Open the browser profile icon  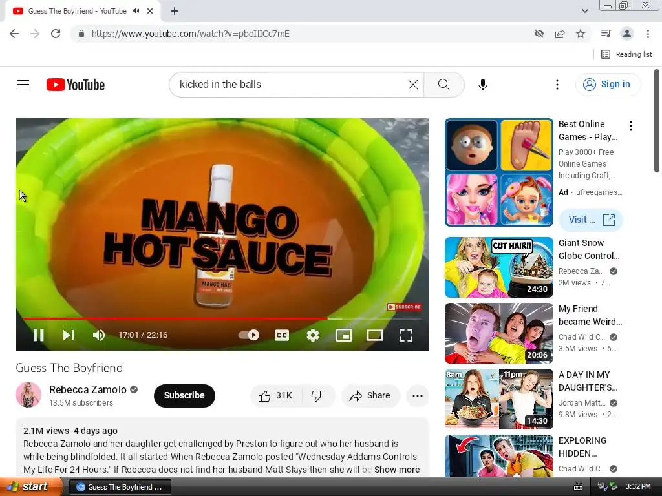click(x=627, y=34)
